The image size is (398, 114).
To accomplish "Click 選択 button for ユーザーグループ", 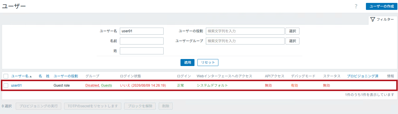I will pyautogui.click(x=292, y=41).
